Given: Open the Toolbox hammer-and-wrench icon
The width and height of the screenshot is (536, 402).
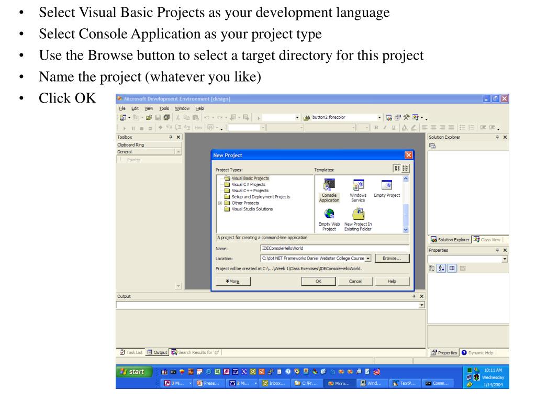Looking at the screenshot, I should [x=406, y=118].
